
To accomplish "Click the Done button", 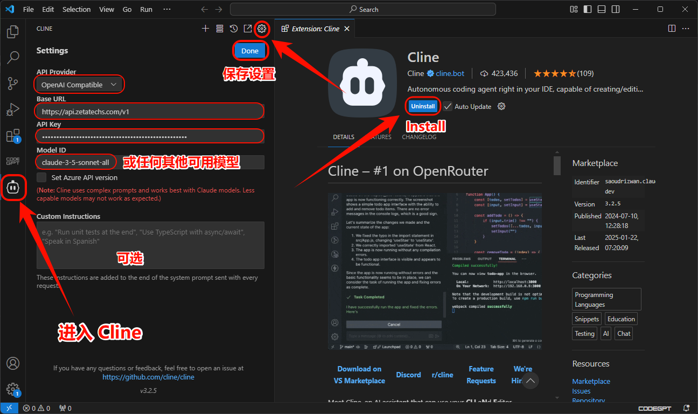I will [x=250, y=51].
